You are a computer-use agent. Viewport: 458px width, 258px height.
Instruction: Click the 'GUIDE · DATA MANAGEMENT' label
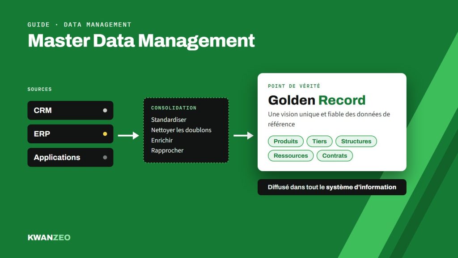click(80, 25)
